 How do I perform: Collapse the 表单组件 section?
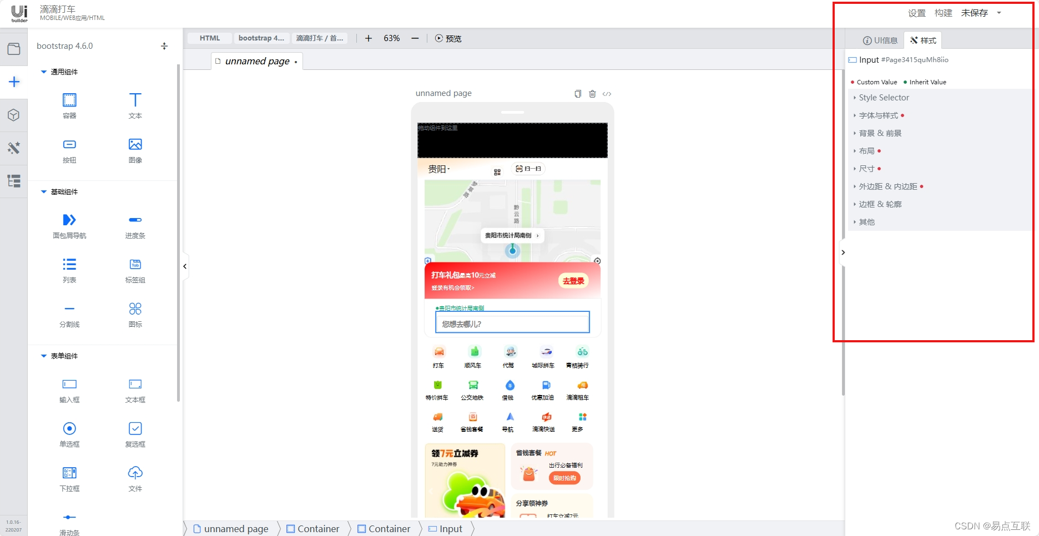pyautogui.click(x=44, y=356)
